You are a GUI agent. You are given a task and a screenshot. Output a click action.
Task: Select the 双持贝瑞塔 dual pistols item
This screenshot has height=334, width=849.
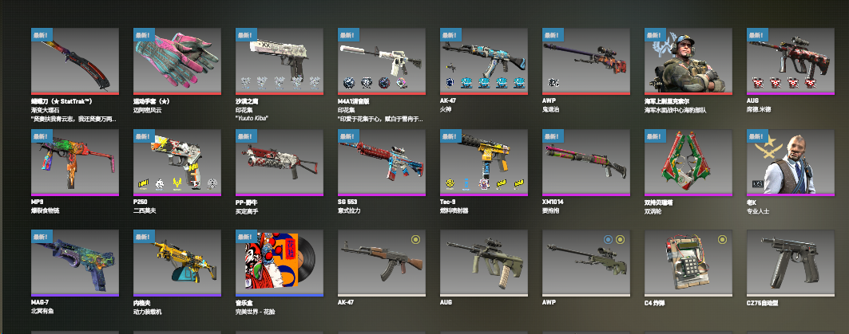(x=688, y=162)
